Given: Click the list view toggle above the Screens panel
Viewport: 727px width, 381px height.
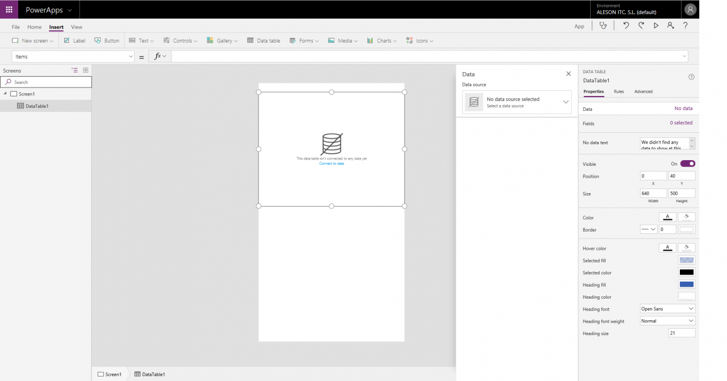Looking at the screenshot, I should [x=74, y=70].
